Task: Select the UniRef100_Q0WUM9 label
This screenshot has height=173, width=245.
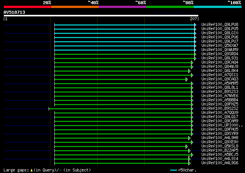Action: pos(220,50)
